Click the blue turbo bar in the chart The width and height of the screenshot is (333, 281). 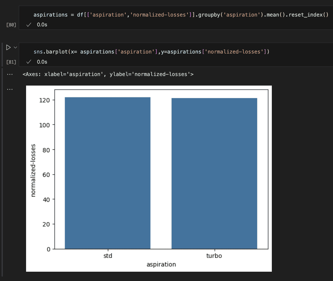tap(214, 173)
